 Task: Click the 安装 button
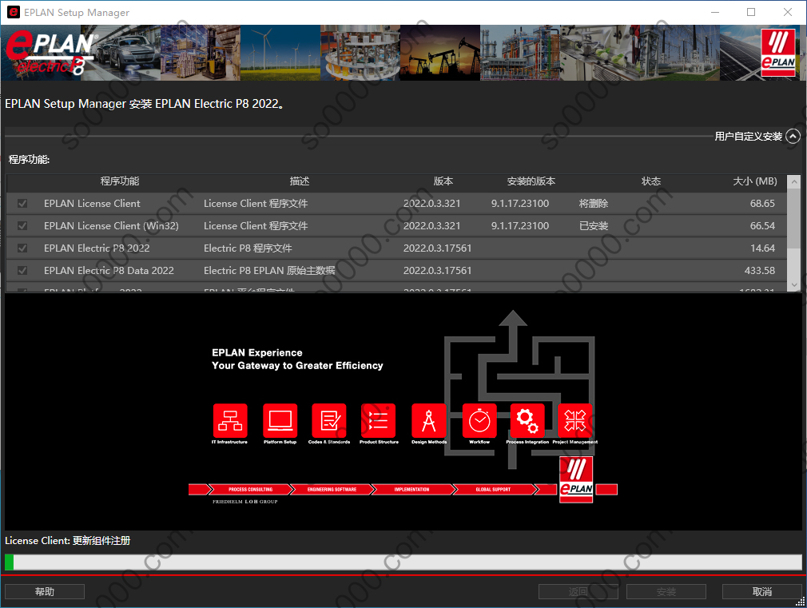[x=666, y=591]
